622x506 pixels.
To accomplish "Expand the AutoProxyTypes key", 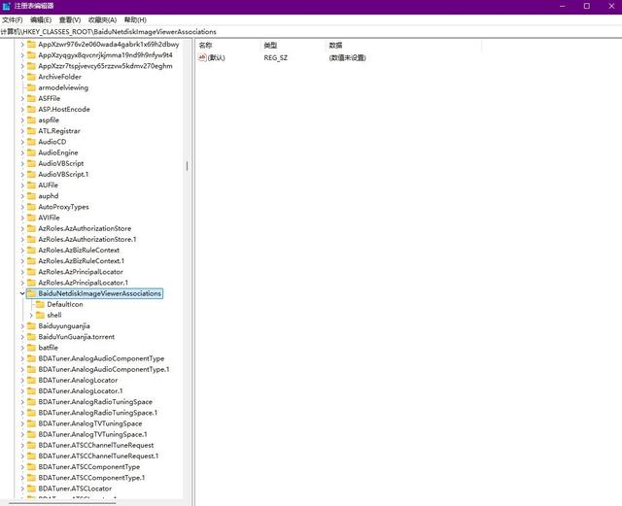I will [x=22, y=207].
